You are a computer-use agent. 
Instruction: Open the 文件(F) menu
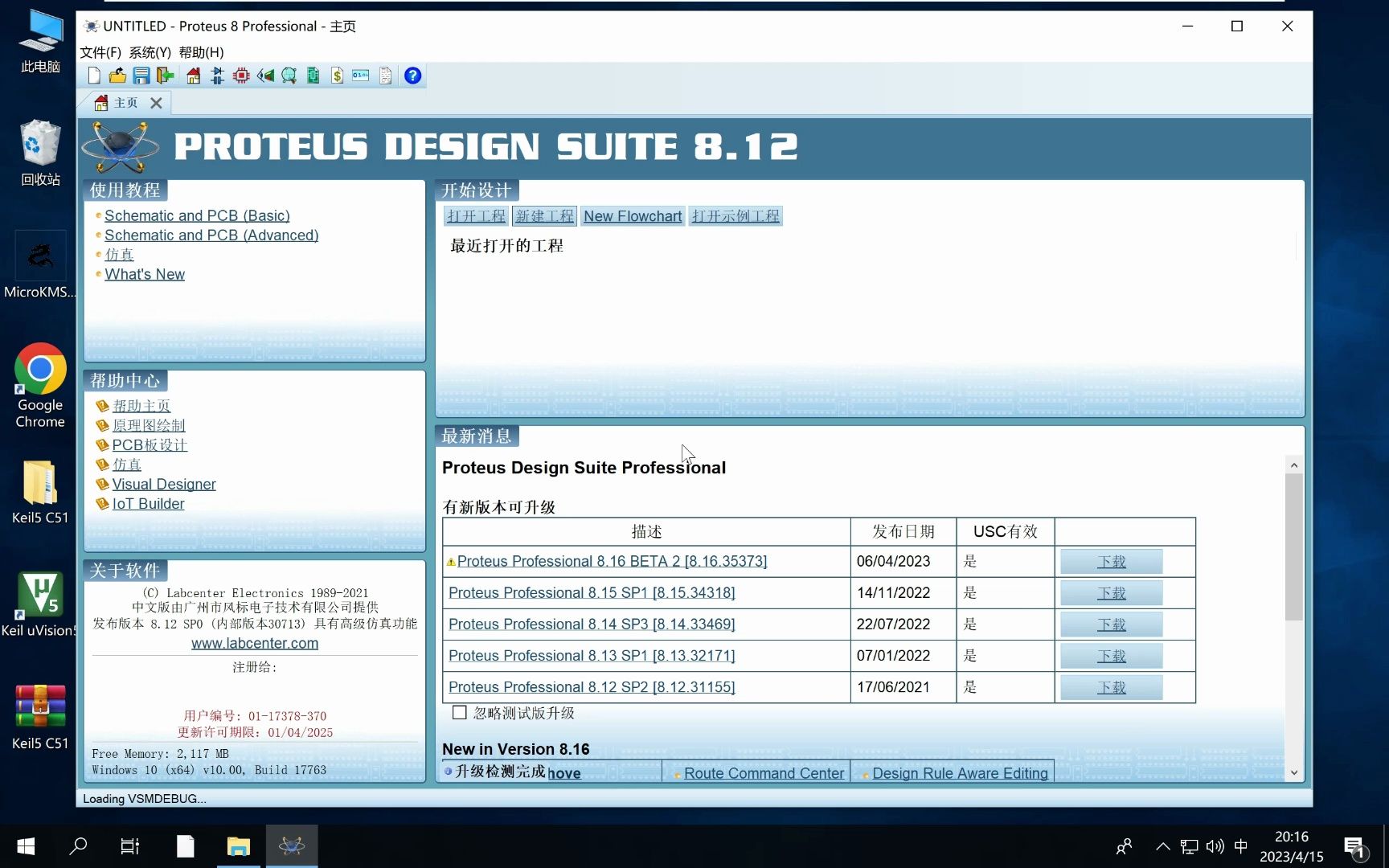pyautogui.click(x=100, y=52)
